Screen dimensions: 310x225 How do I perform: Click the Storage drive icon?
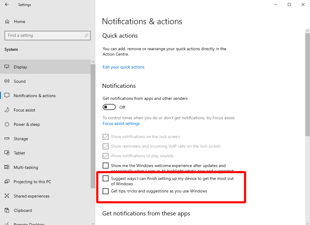click(x=7, y=139)
